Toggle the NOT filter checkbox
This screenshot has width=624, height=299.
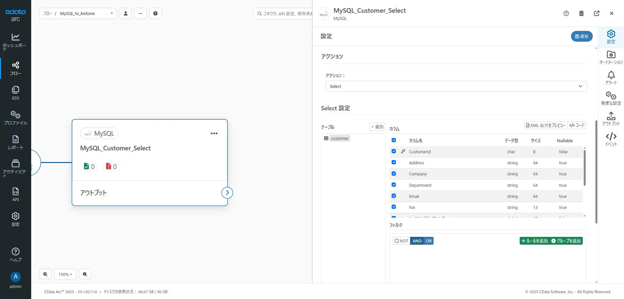point(397,241)
